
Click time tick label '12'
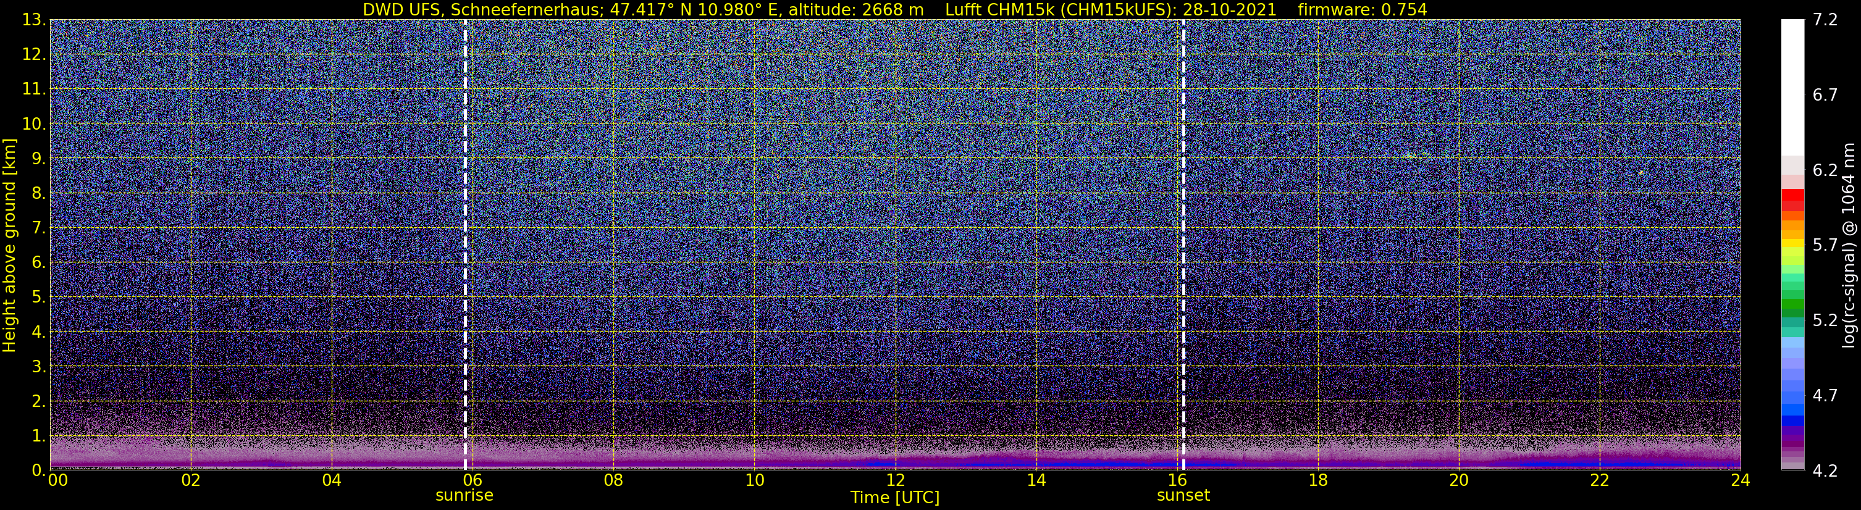(x=895, y=480)
